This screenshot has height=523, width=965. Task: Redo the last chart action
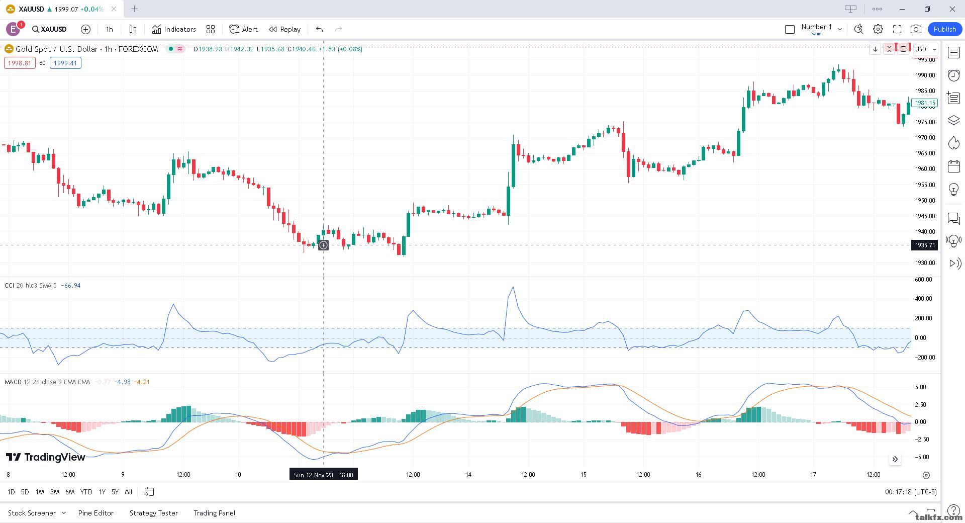(x=338, y=29)
